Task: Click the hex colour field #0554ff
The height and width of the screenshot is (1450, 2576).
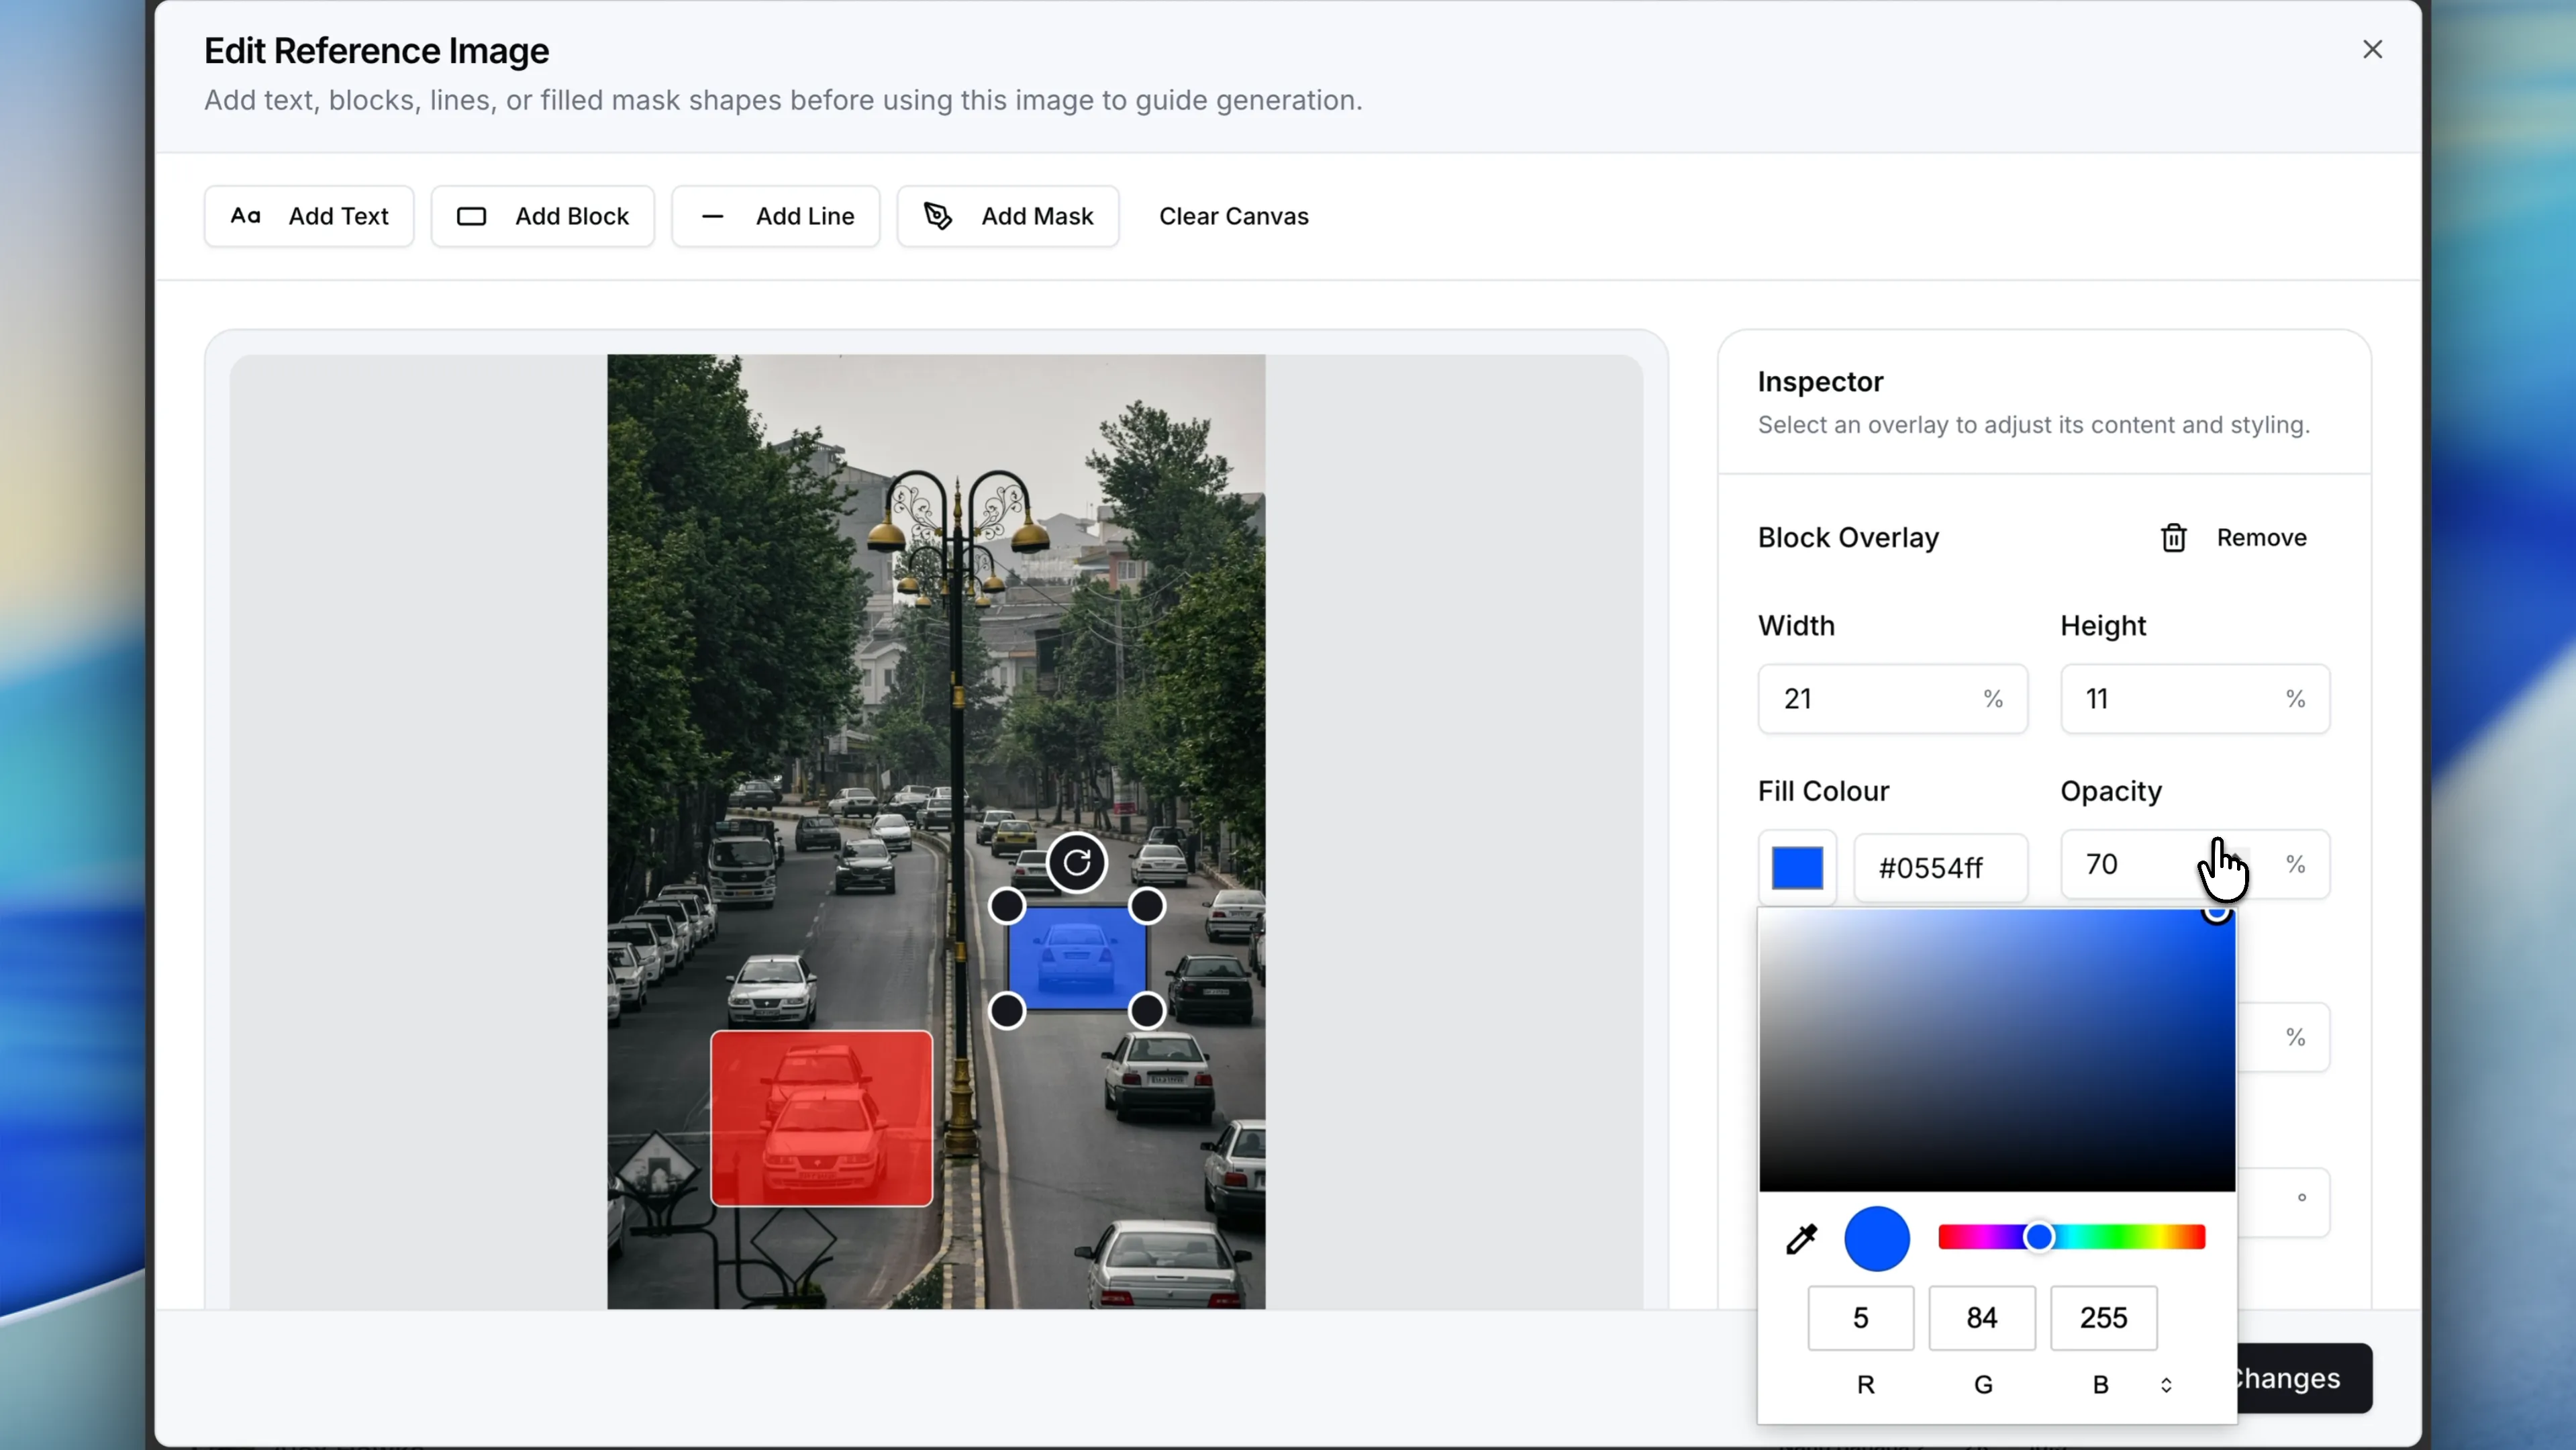Action: (x=1939, y=866)
